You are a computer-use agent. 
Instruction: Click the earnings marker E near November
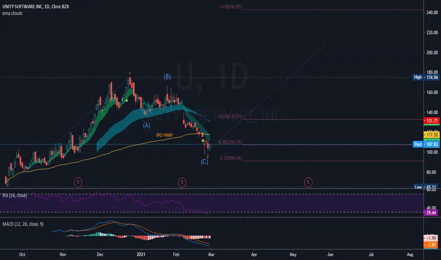click(78, 182)
